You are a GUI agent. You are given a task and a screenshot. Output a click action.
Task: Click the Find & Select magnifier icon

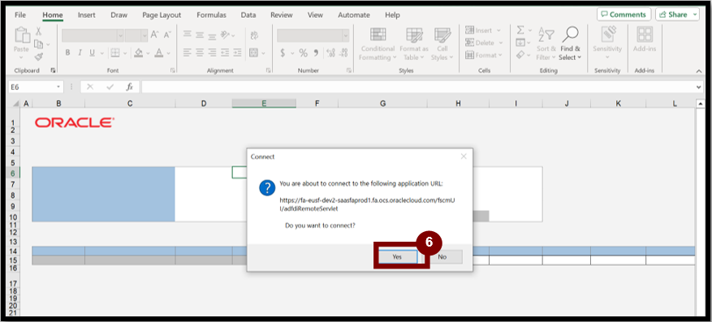tap(570, 34)
